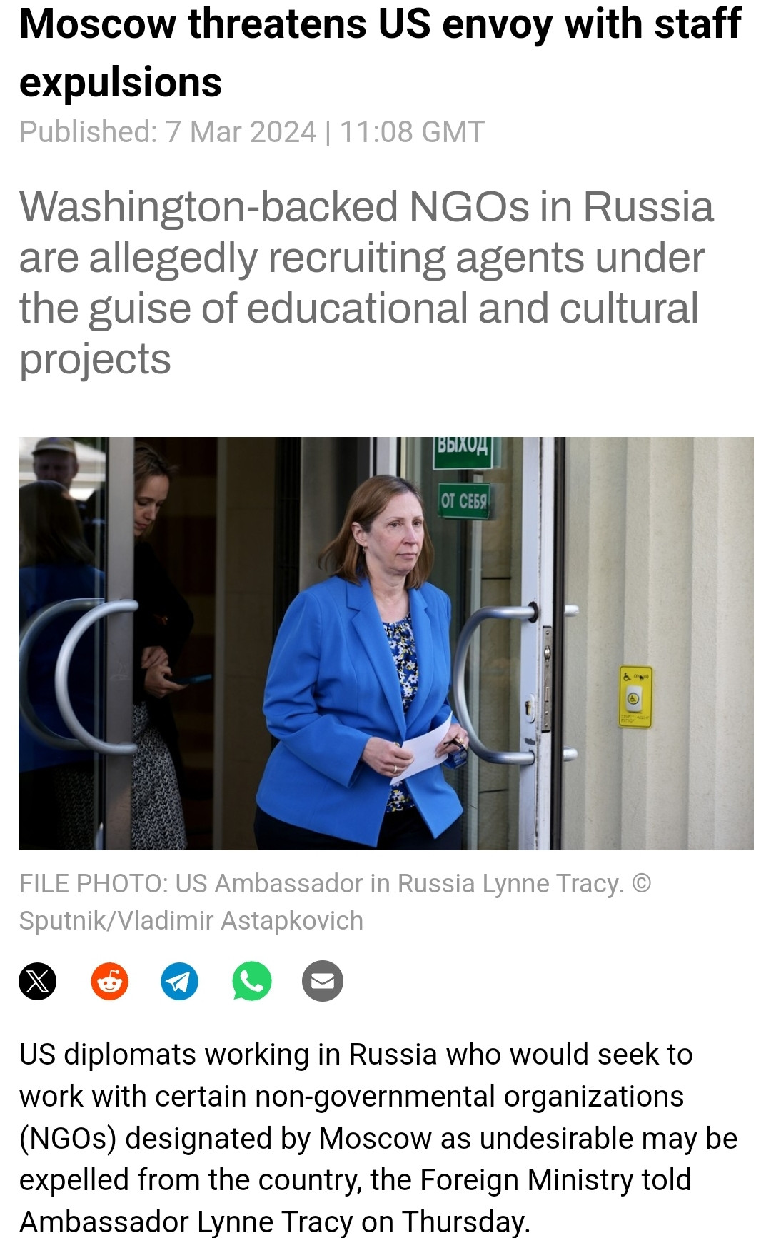The width and height of the screenshot is (771, 1238).
Task: Click the 'FILE PHOTO' caption text
Action: [x=93, y=884]
